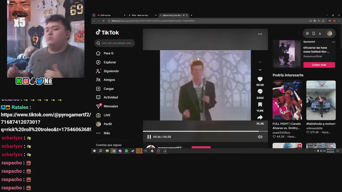Expand Más options in sidebar

point(103,133)
